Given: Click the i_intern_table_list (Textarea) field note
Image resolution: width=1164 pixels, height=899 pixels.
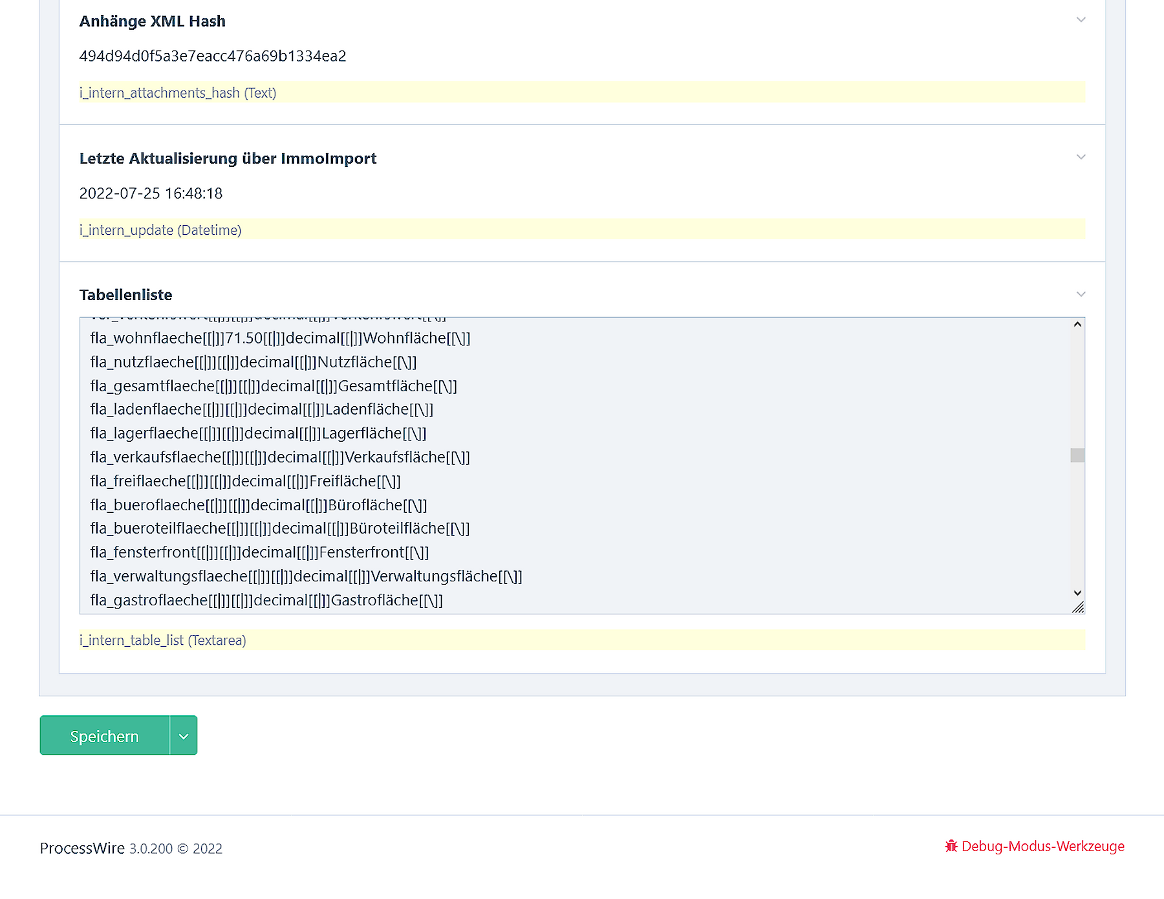Looking at the screenshot, I should click(163, 640).
